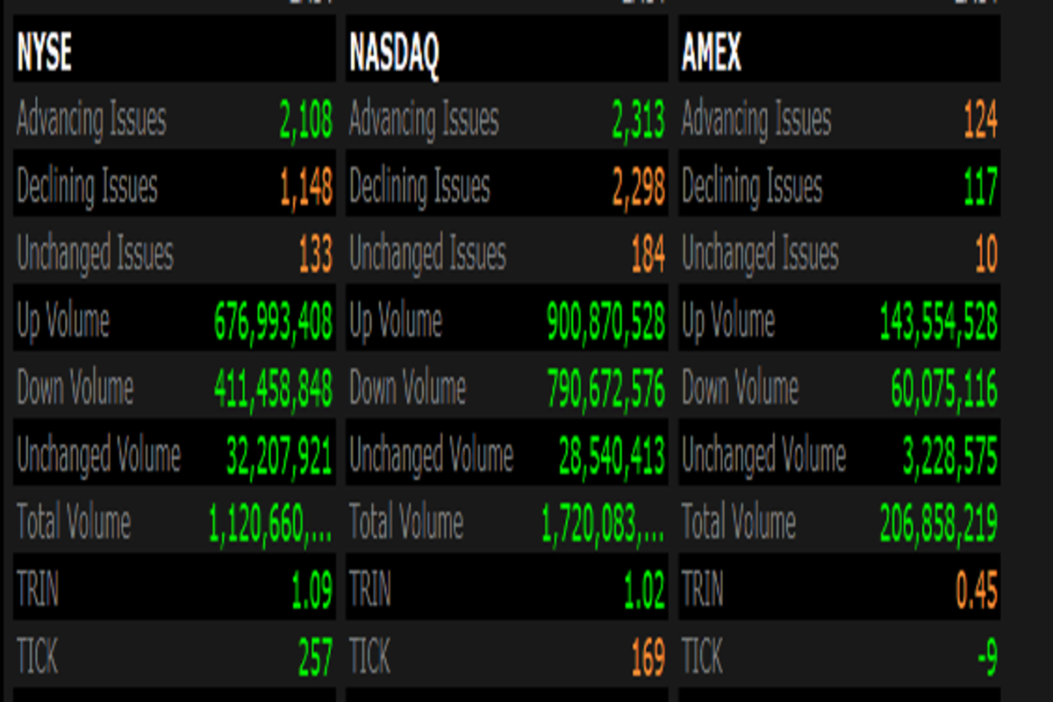Screen dimensions: 1053x702
Task: Select NASDAQ Advancing Issues value 2,313
Action: pyautogui.click(x=638, y=121)
